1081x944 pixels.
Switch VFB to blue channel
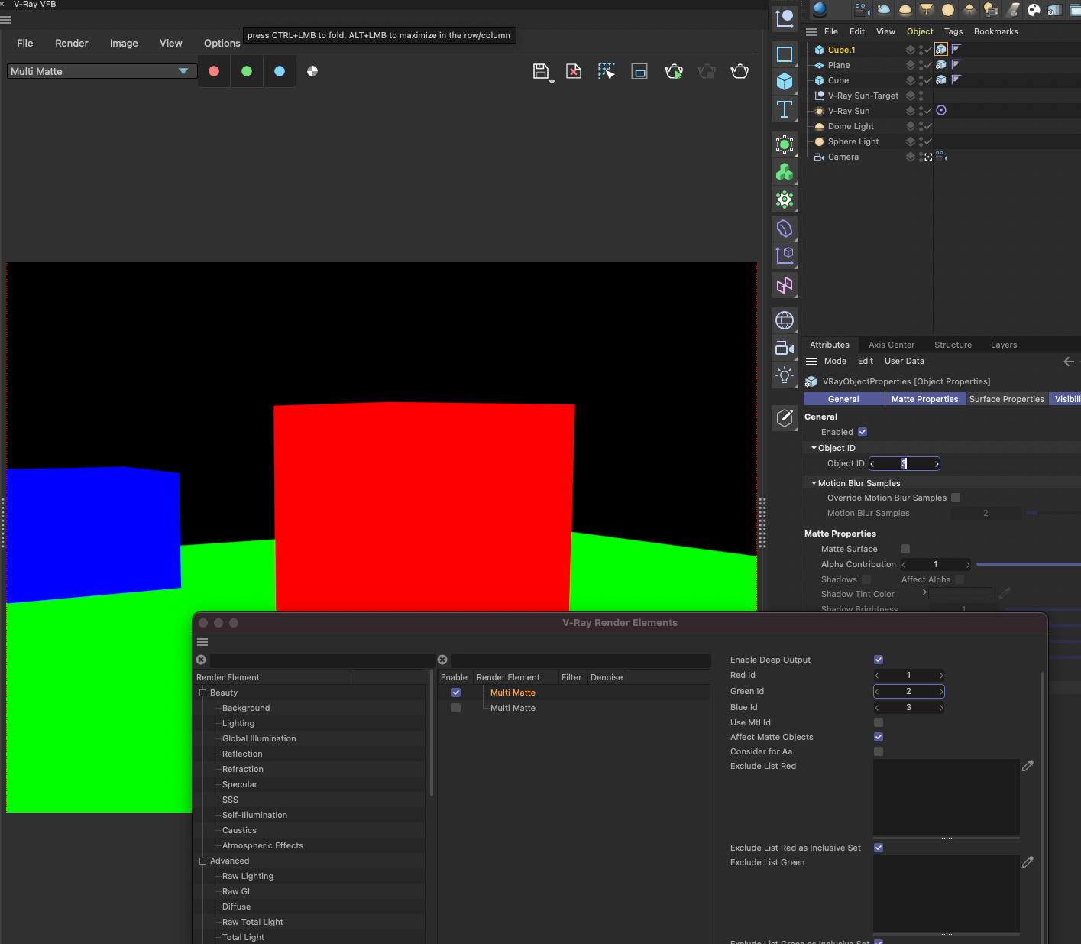click(x=280, y=71)
